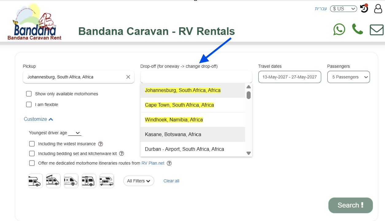Click the green phone call icon
The height and width of the screenshot is (221, 385).
(357, 29)
